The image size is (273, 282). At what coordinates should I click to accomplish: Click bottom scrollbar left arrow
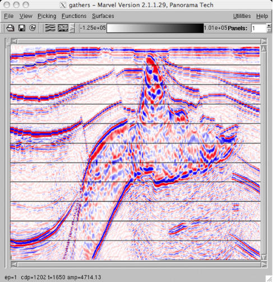(14, 264)
